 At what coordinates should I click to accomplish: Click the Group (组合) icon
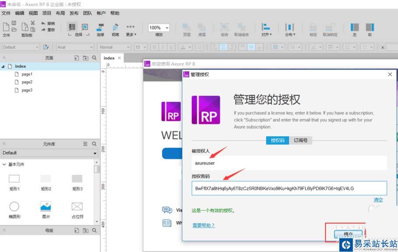tap(224, 27)
